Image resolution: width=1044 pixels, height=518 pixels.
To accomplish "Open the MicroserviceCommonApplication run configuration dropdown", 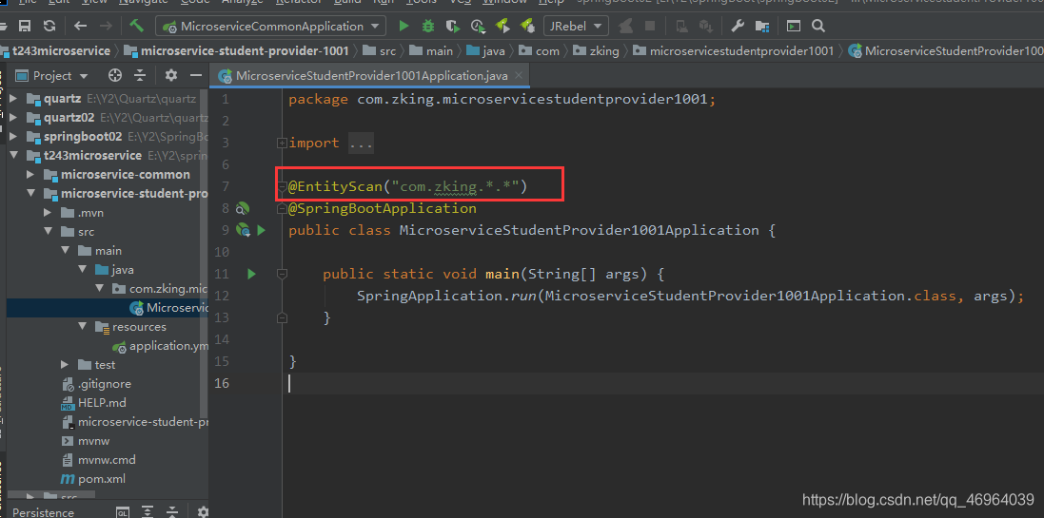I will click(x=270, y=27).
